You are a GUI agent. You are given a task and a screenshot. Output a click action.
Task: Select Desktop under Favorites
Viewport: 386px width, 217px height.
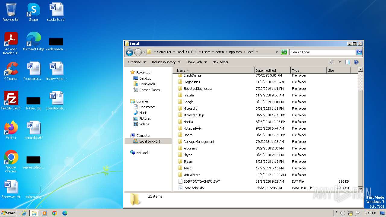pyautogui.click(x=145, y=78)
